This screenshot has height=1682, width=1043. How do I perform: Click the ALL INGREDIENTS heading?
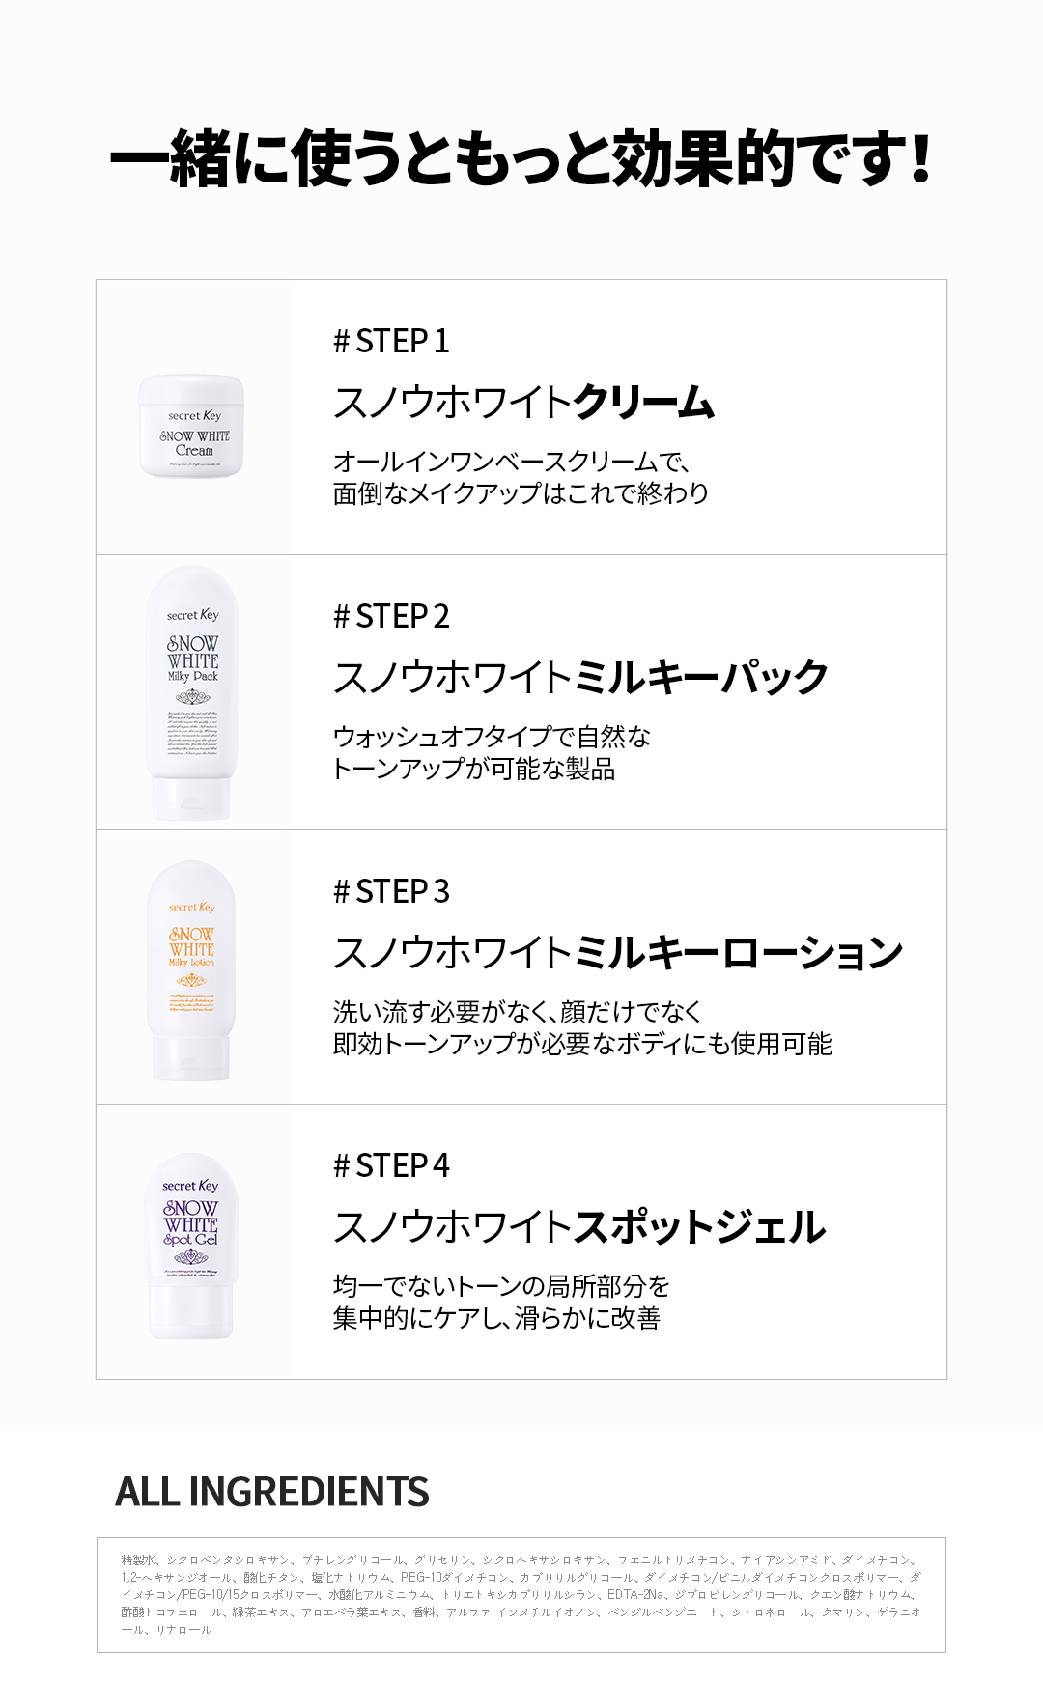[x=272, y=1492]
